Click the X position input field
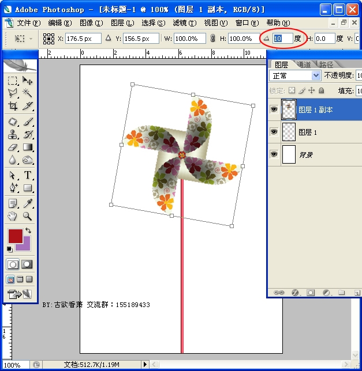This screenshot has height=371, width=362. coord(83,39)
